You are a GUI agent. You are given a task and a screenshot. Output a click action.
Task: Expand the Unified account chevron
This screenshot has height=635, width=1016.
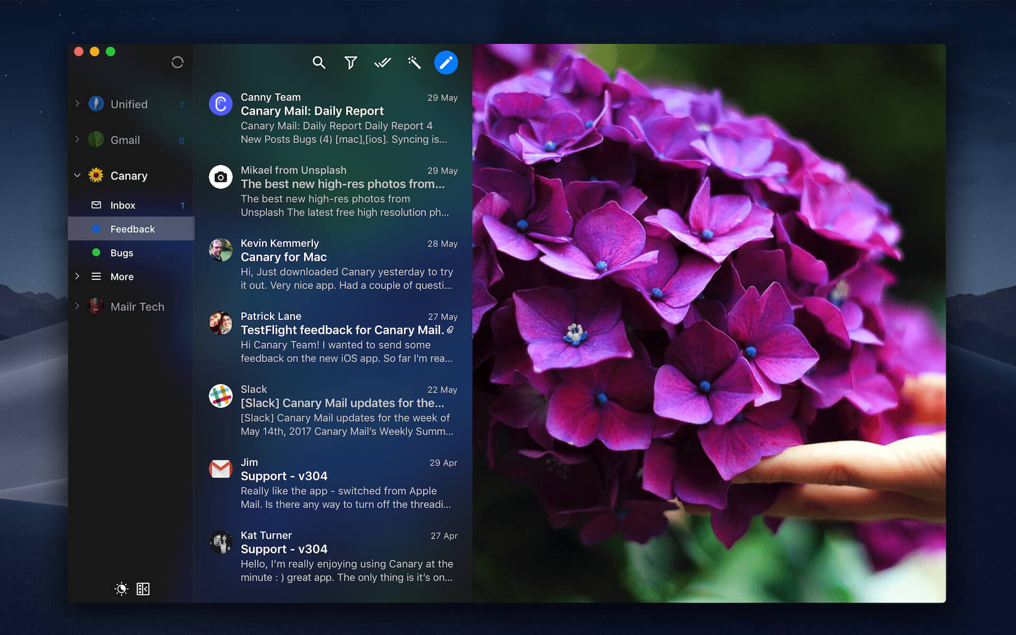tap(77, 104)
